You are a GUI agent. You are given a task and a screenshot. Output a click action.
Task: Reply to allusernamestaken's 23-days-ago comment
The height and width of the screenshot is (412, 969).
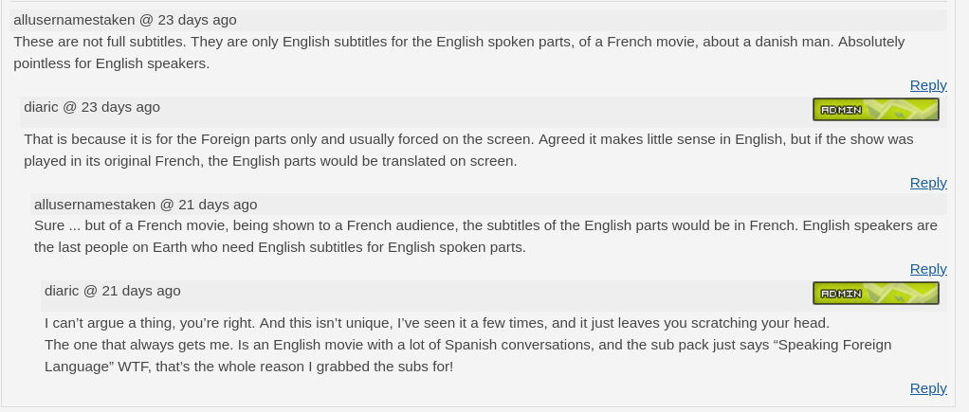(x=928, y=85)
